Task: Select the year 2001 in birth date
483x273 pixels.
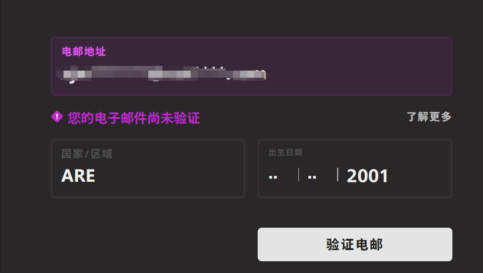Action: [x=367, y=176]
